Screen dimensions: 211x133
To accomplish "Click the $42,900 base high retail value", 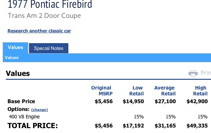I will (x=197, y=101).
